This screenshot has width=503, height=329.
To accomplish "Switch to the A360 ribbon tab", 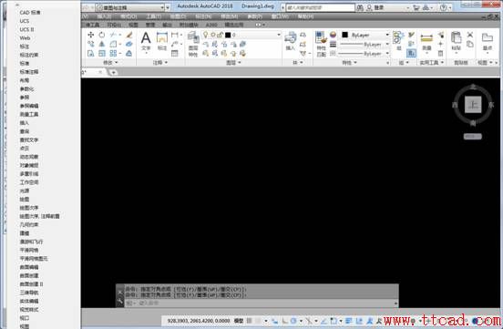I will (x=211, y=25).
